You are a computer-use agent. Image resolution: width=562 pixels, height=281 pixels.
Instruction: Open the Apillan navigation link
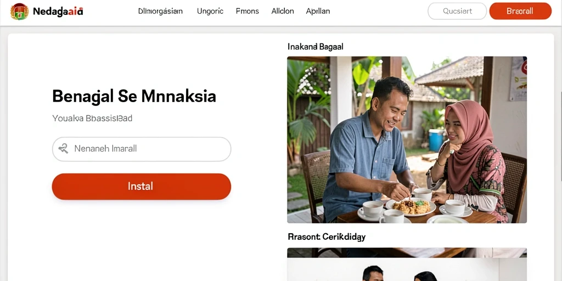(x=318, y=11)
